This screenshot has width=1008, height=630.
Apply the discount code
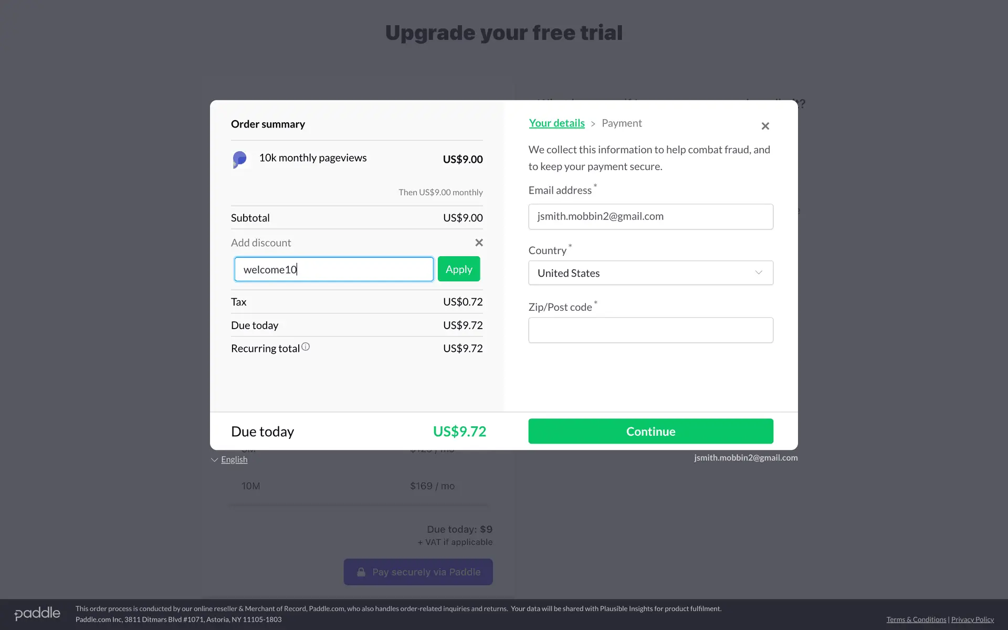tap(458, 269)
